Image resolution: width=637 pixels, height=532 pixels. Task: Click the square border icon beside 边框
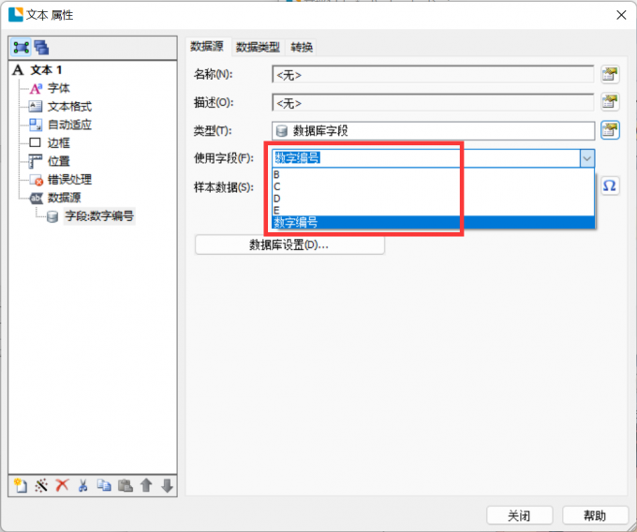[x=36, y=142]
